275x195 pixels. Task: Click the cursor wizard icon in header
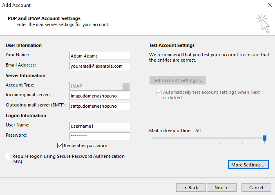tap(263, 23)
